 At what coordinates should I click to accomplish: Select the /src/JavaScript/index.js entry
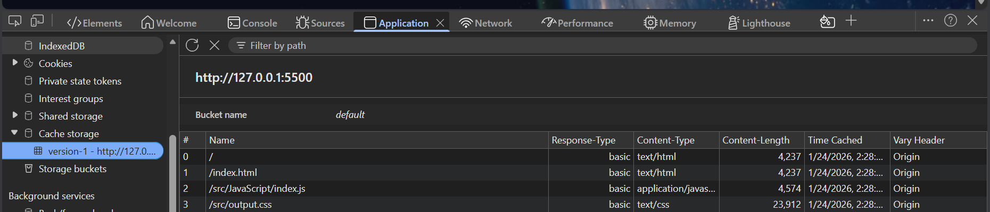[x=583, y=188]
